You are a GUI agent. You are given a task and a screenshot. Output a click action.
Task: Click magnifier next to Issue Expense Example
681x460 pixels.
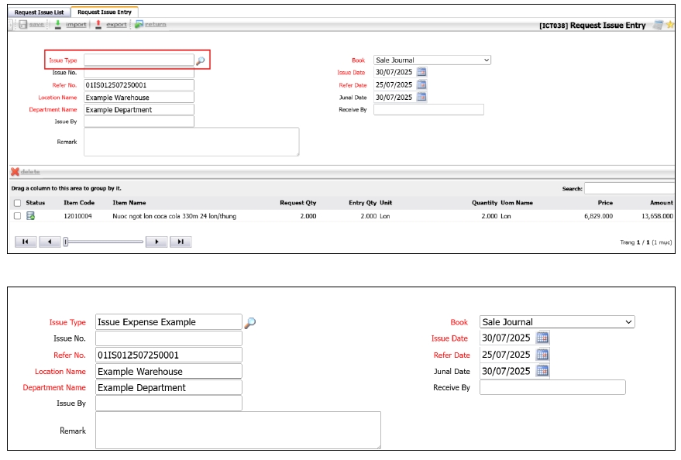[249, 322]
